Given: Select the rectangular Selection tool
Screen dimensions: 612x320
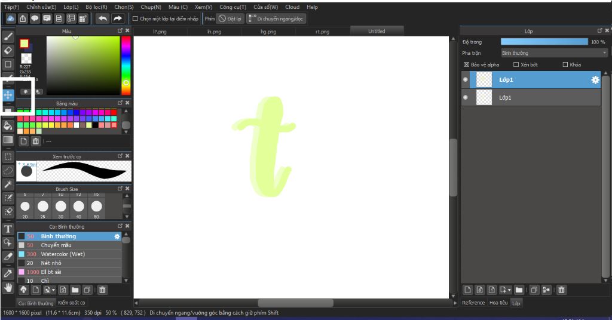Looking at the screenshot, I should click(x=8, y=156).
